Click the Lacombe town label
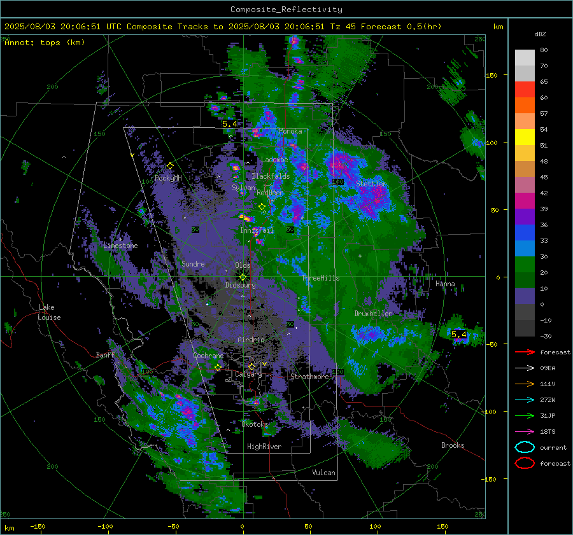This screenshot has width=573, height=535. pyautogui.click(x=274, y=160)
